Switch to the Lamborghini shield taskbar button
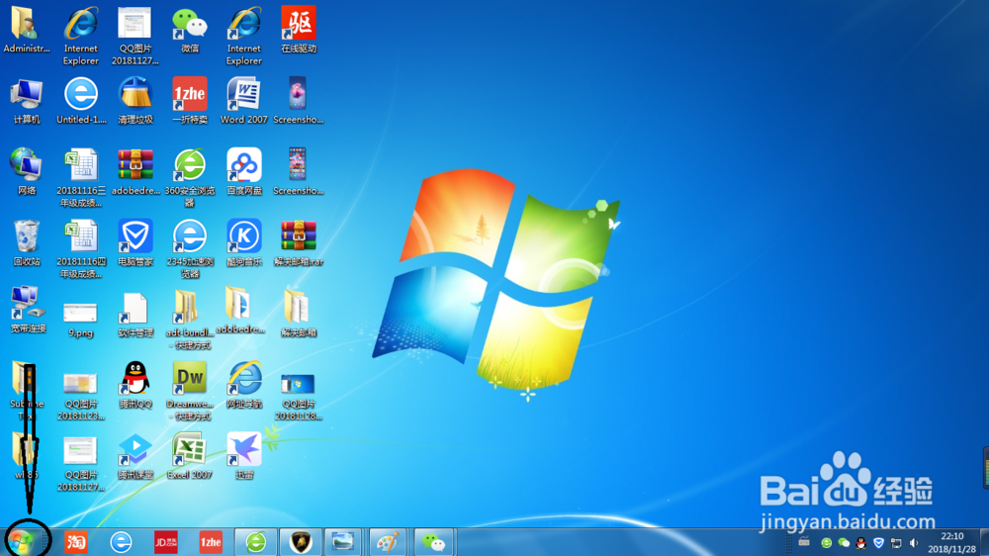Viewport: 989px width, 556px height. [x=301, y=542]
